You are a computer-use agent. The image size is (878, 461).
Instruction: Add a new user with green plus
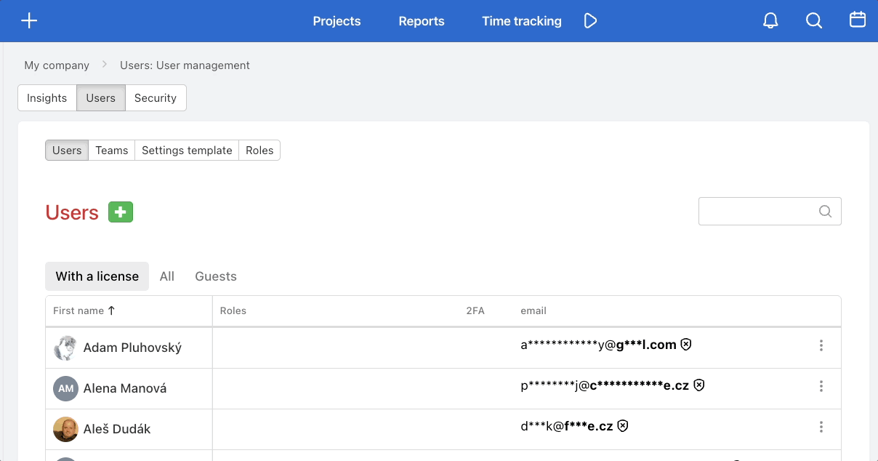pos(121,212)
